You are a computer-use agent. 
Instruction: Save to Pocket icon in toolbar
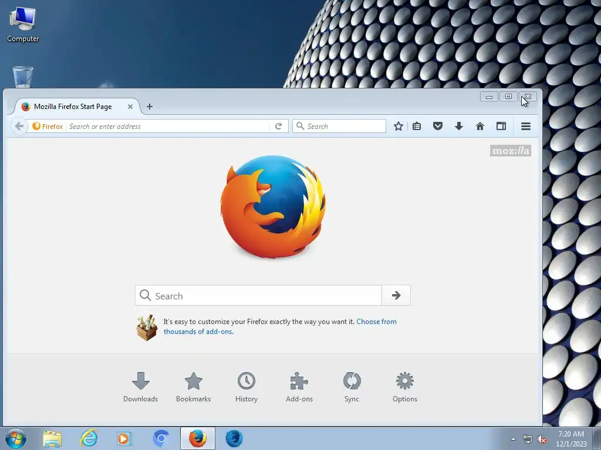pyautogui.click(x=438, y=127)
